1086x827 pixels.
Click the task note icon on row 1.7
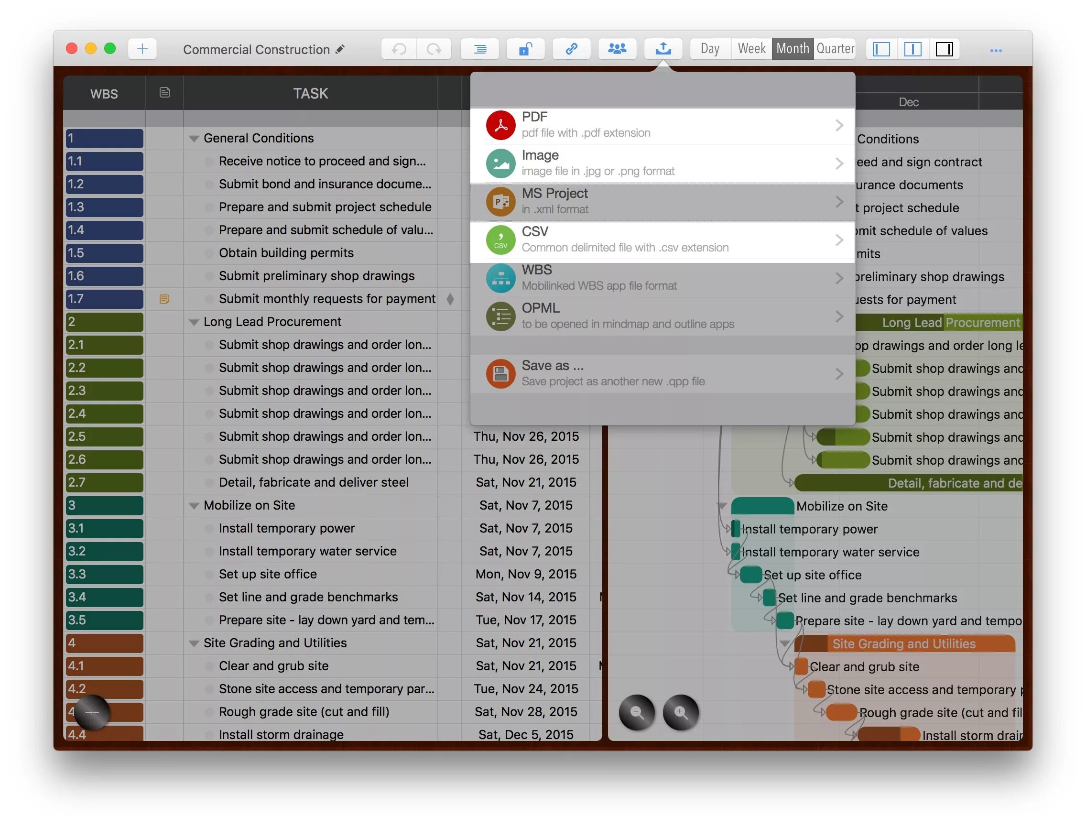[x=163, y=300]
